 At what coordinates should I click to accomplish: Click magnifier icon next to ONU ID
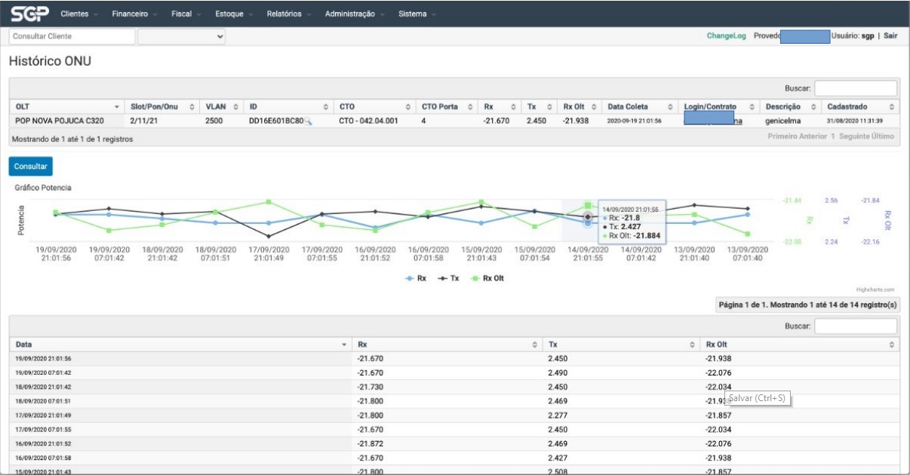[x=308, y=121]
